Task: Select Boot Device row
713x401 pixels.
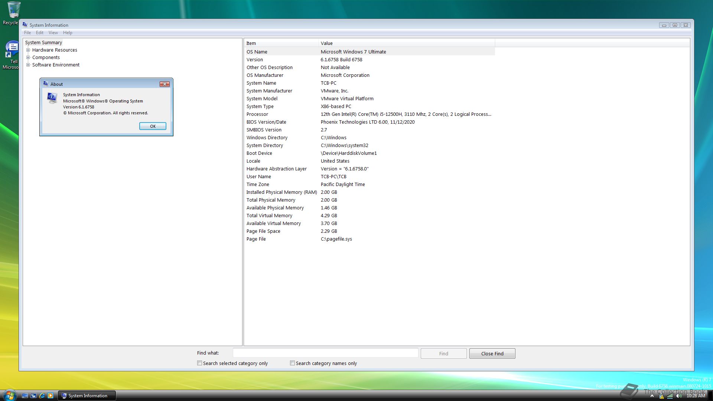Action: [x=369, y=153]
